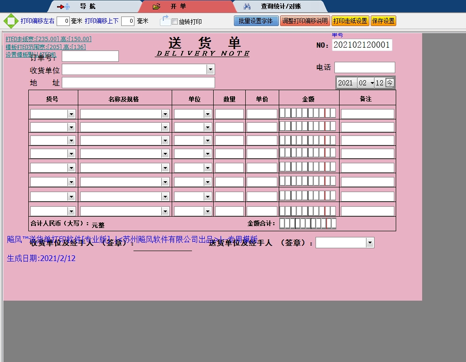Open first row 单位 dropdown
The height and width of the screenshot is (362, 466).
point(207,114)
